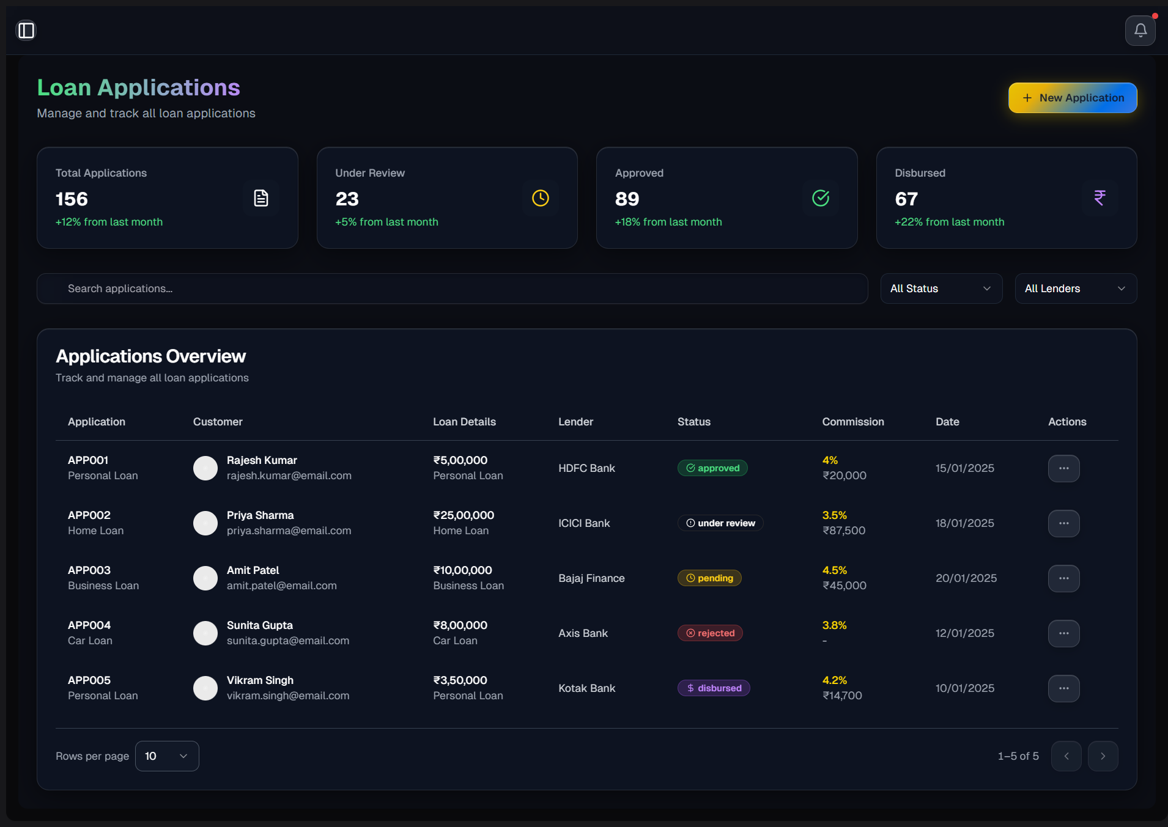Click the 1–5 of 5 pagination text
This screenshot has width=1168, height=827.
click(1018, 756)
